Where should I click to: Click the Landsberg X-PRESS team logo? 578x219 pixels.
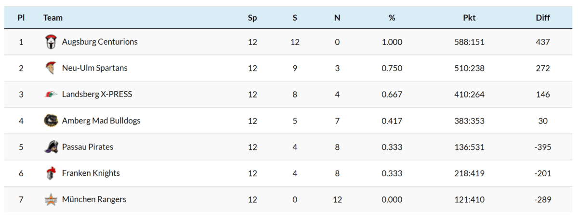coord(51,95)
